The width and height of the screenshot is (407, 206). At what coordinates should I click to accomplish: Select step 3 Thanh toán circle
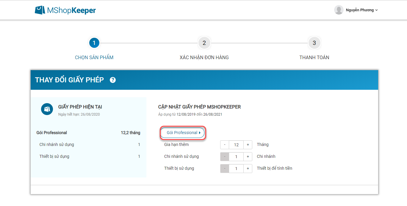[314, 43]
